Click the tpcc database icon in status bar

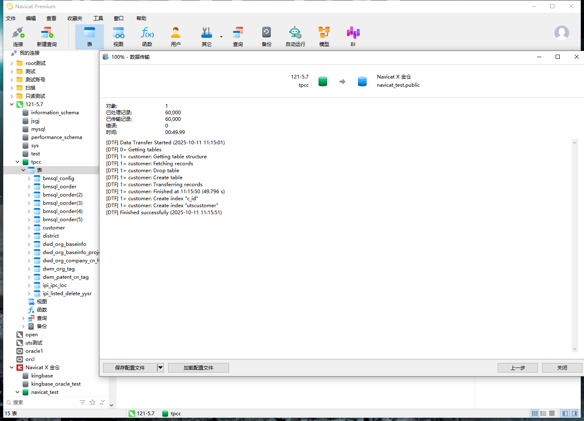click(165, 414)
